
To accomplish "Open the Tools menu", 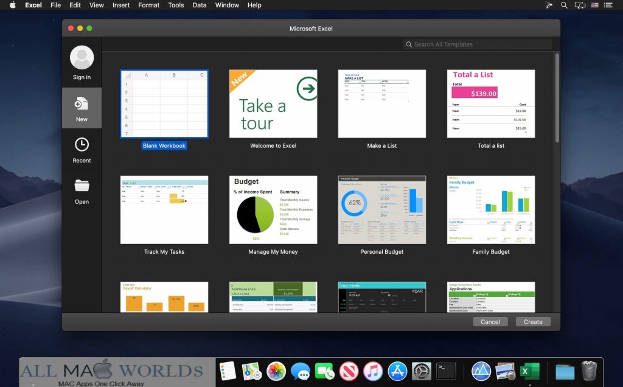I will [176, 5].
